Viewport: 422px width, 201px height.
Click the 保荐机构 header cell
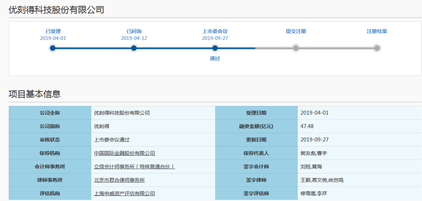point(50,153)
